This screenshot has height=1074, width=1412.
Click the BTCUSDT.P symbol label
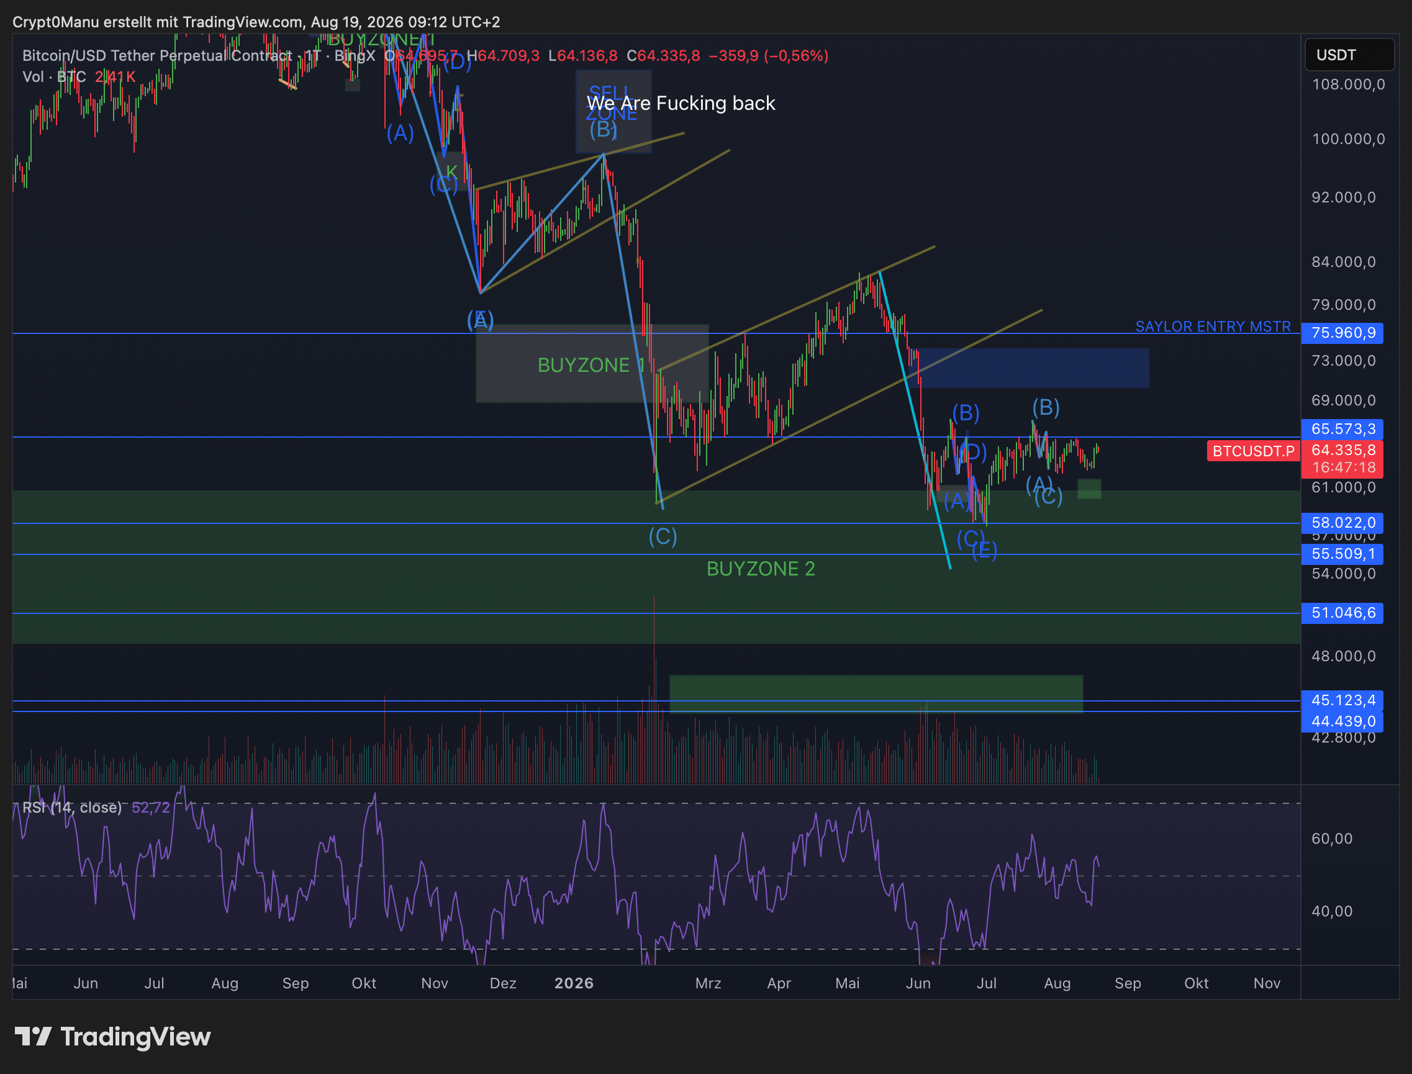[1254, 451]
